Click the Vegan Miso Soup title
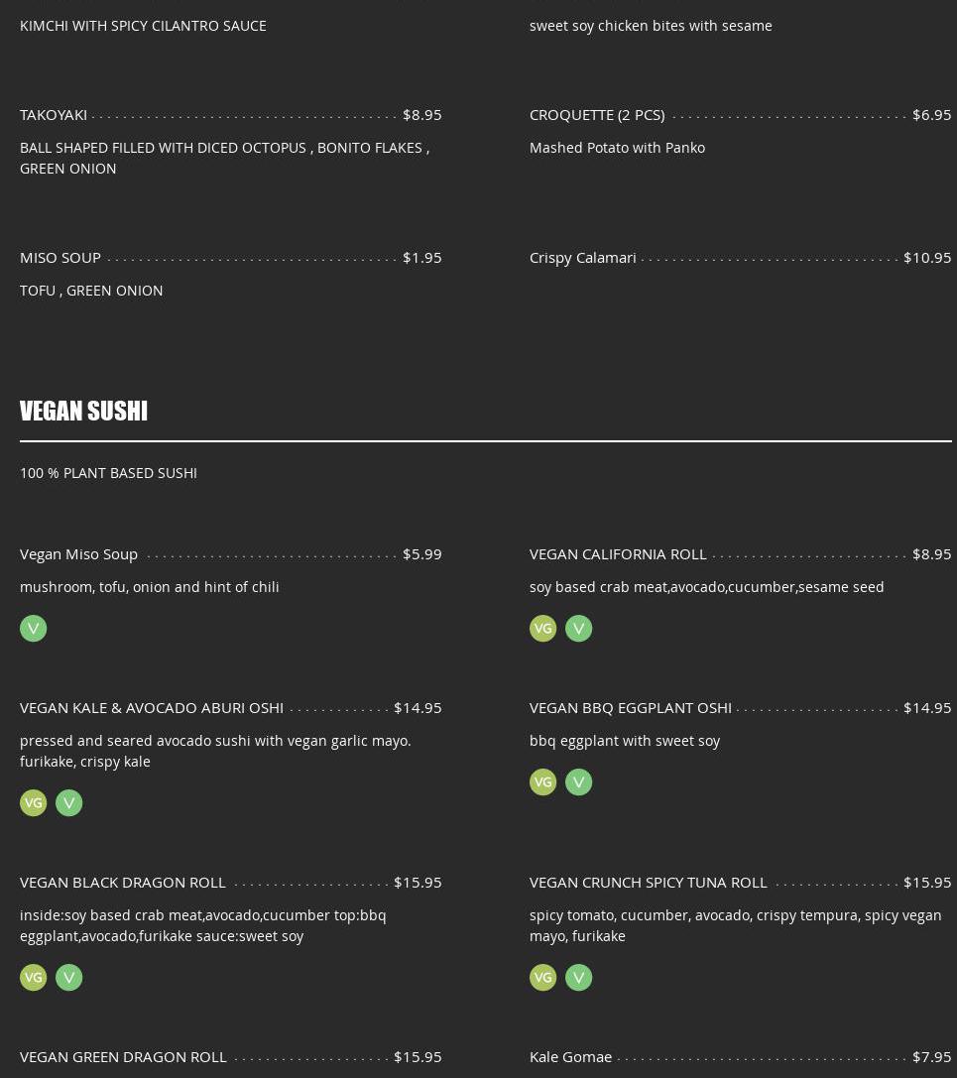The height and width of the screenshot is (1078, 957). (78, 553)
